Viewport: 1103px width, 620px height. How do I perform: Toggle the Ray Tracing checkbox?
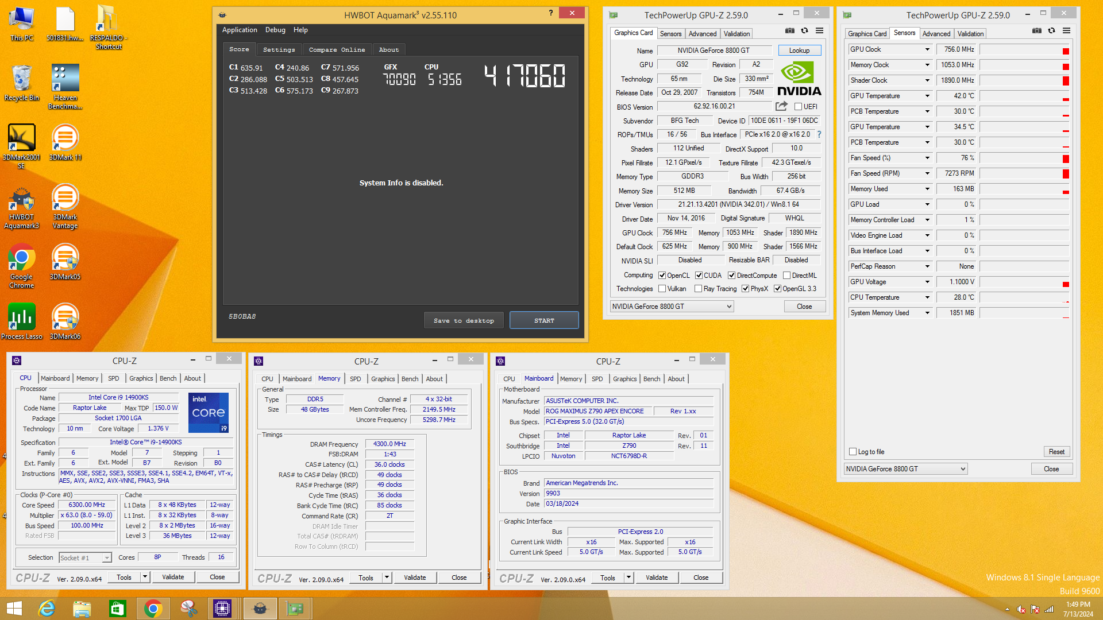tap(699, 289)
